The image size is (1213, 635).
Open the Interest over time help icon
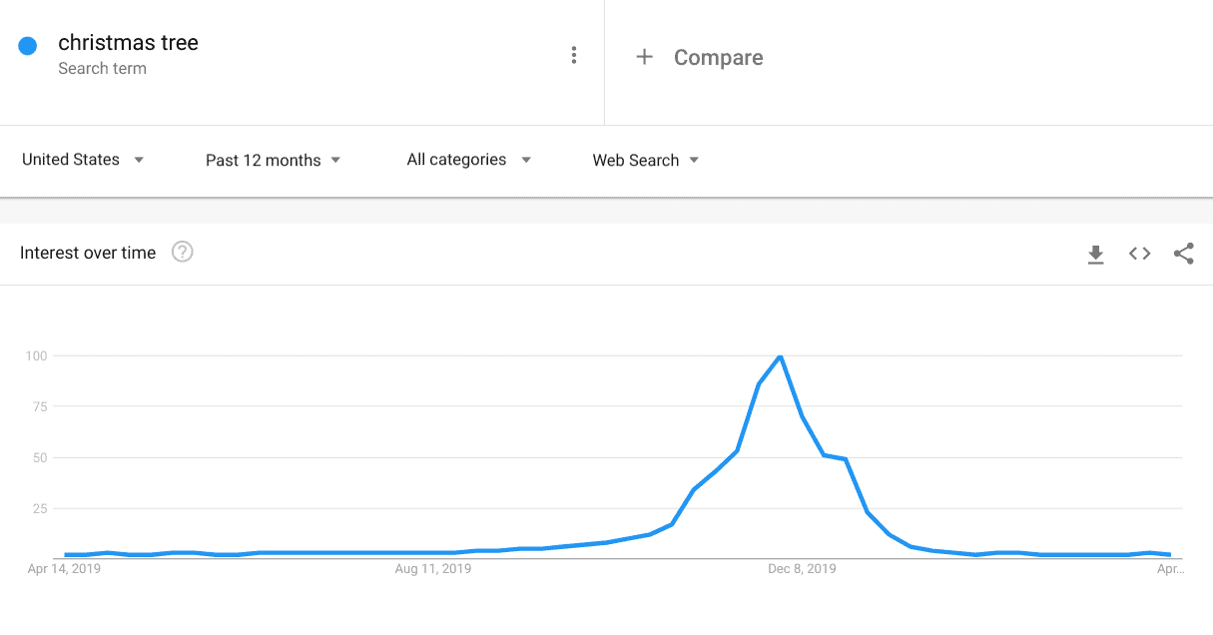pyautogui.click(x=183, y=252)
